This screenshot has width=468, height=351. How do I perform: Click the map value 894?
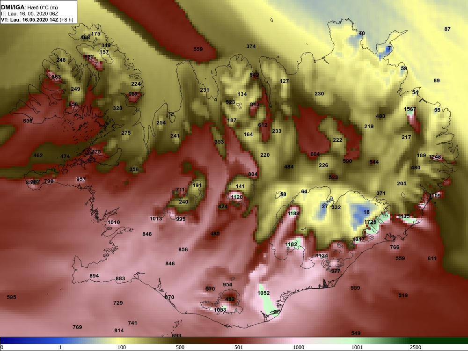pos(94,276)
